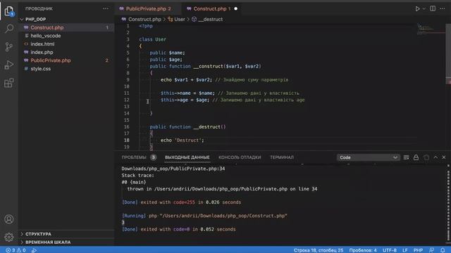Click the feedback icon in status bar
Viewport: 451px width, 253px height.
click(431, 250)
